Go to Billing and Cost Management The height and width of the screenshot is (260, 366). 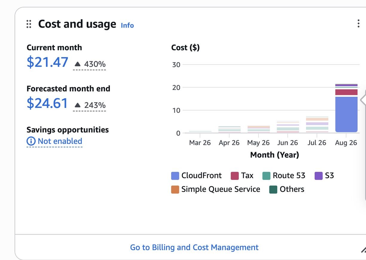[194, 247]
